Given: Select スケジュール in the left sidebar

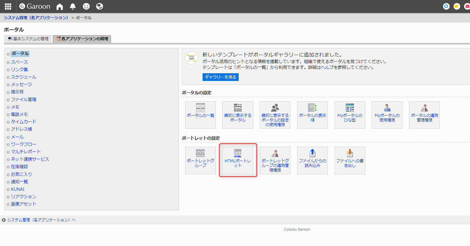Looking at the screenshot, I should point(23,77).
